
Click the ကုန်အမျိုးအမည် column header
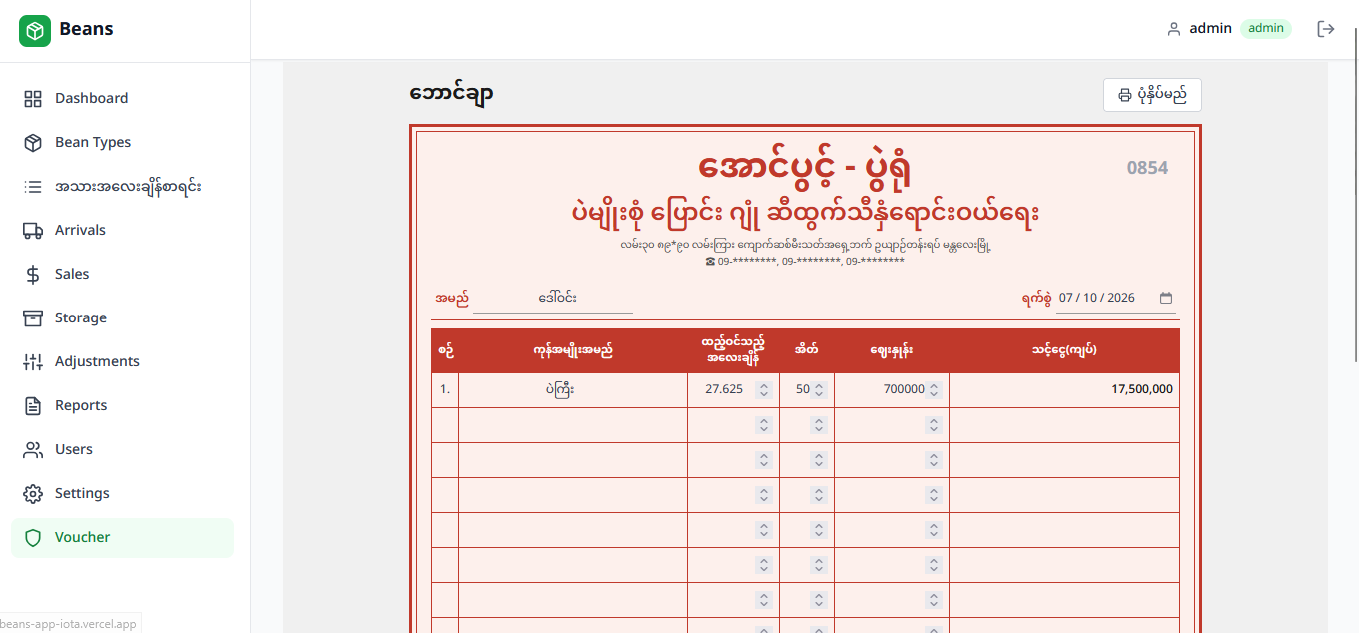pos(573,350)
